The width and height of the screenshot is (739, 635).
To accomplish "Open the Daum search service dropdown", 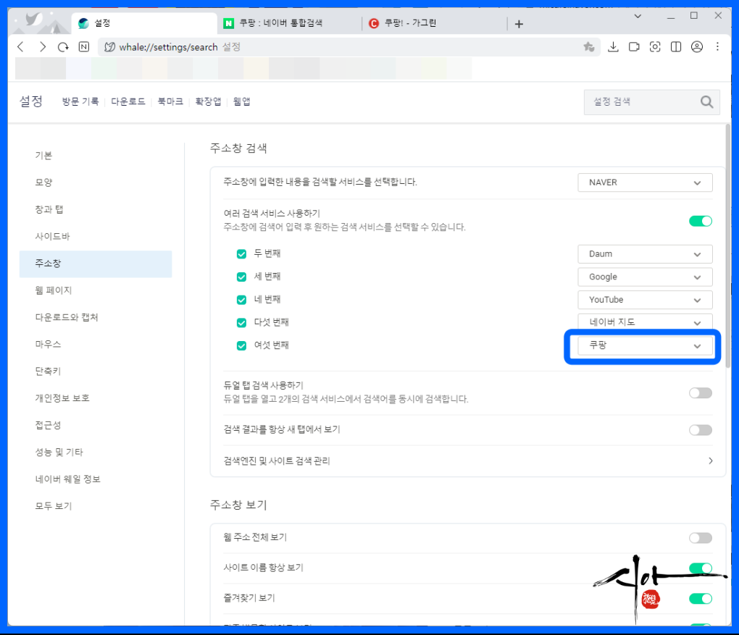I will pos(645,254).
